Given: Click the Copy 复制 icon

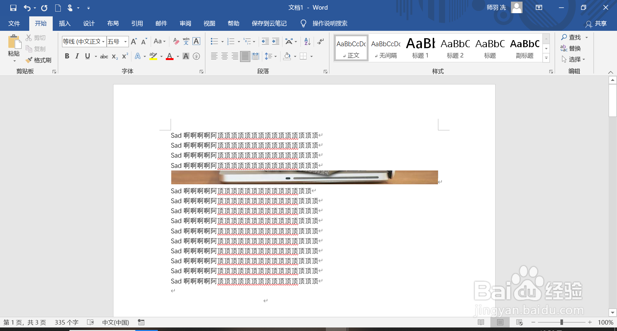Looking at the screenshot, I should [x=36, y=49].
